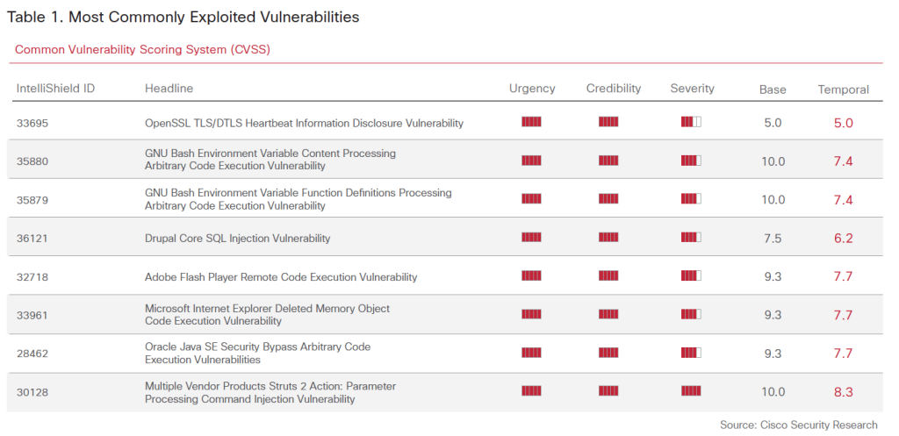Click the credibility bar icon for Drupal Core row
Image resolution: width=899 pixels, height=436 pixels.
(608, 237)
